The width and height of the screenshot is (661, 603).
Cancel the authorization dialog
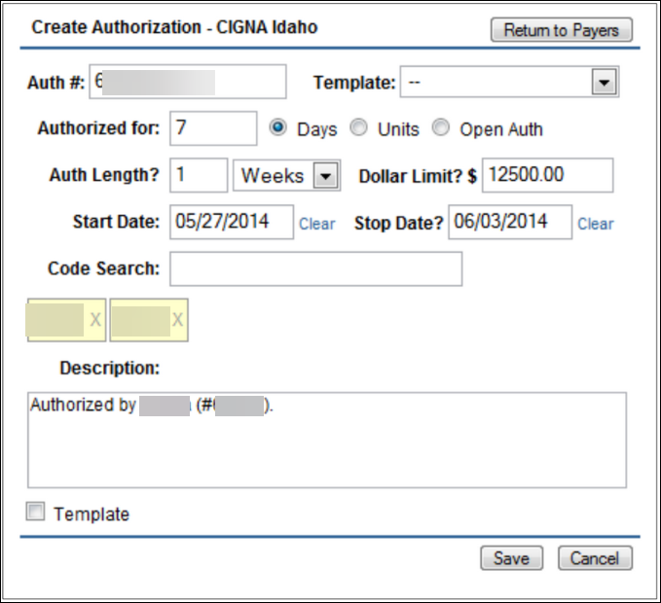595,558
